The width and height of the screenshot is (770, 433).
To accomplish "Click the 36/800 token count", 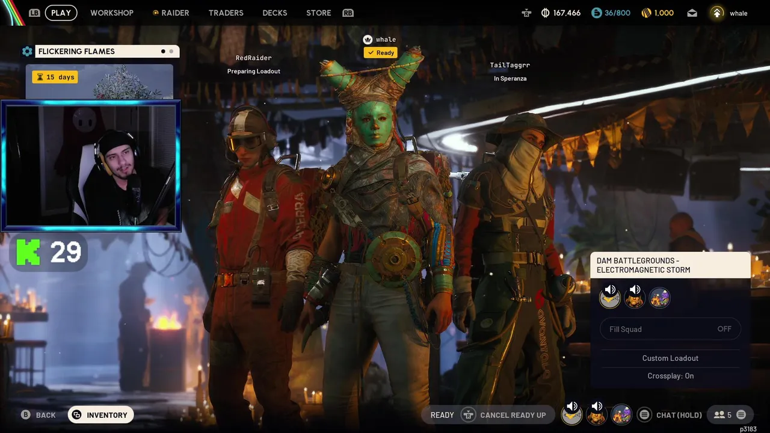I will tap(617, 13).
